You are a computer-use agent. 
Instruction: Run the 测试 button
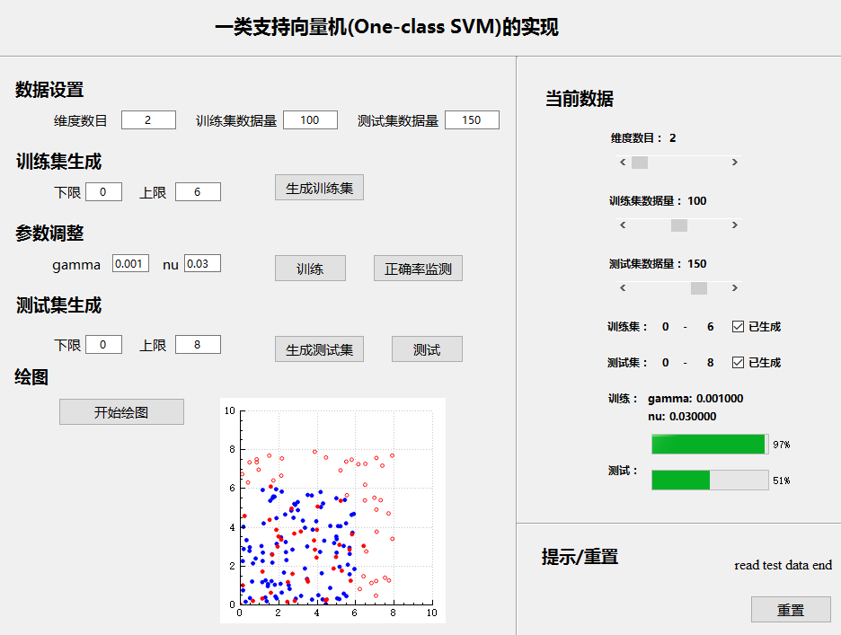click(427, 349)
